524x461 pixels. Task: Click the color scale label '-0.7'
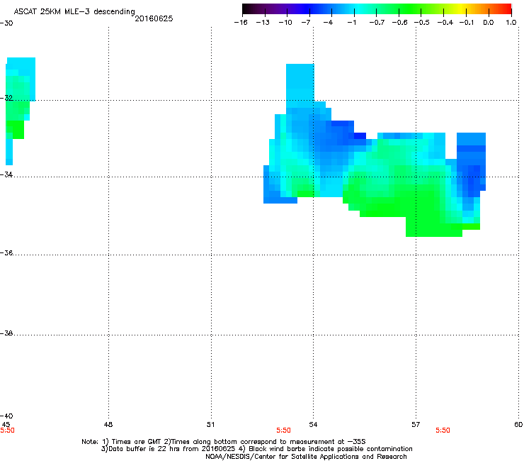[x=377, y=23]
